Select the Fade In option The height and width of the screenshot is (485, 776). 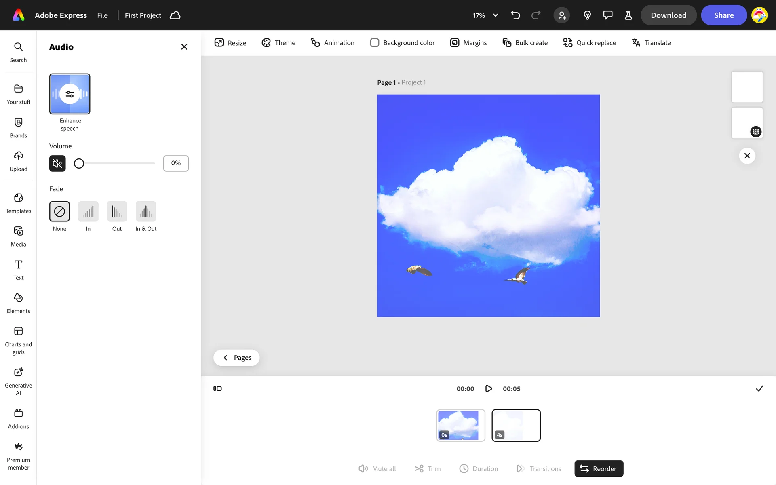point(88,211)
